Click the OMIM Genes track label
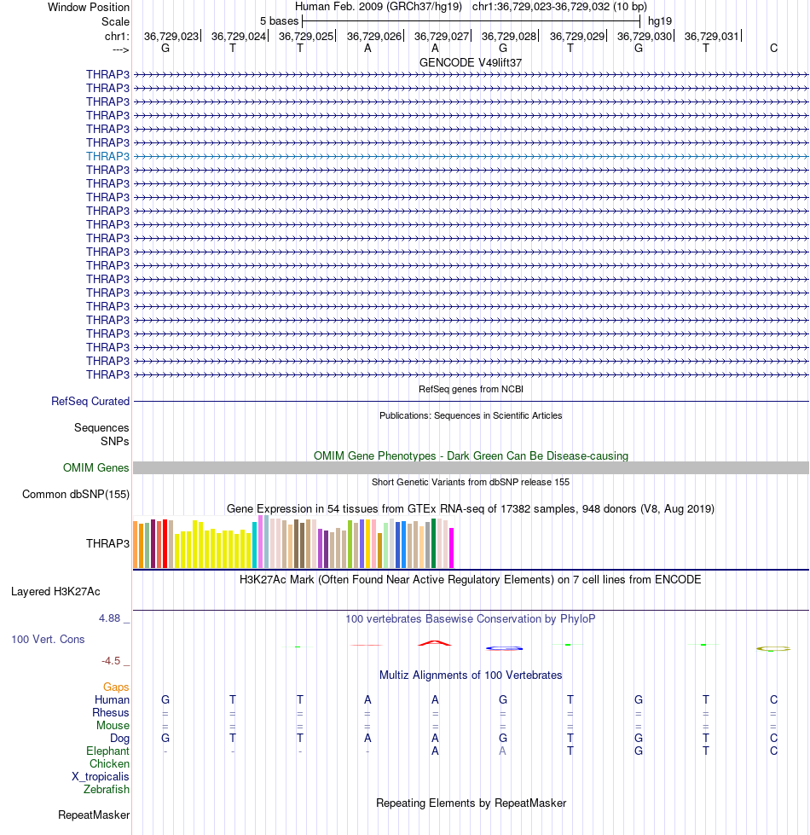 [95, 467]
